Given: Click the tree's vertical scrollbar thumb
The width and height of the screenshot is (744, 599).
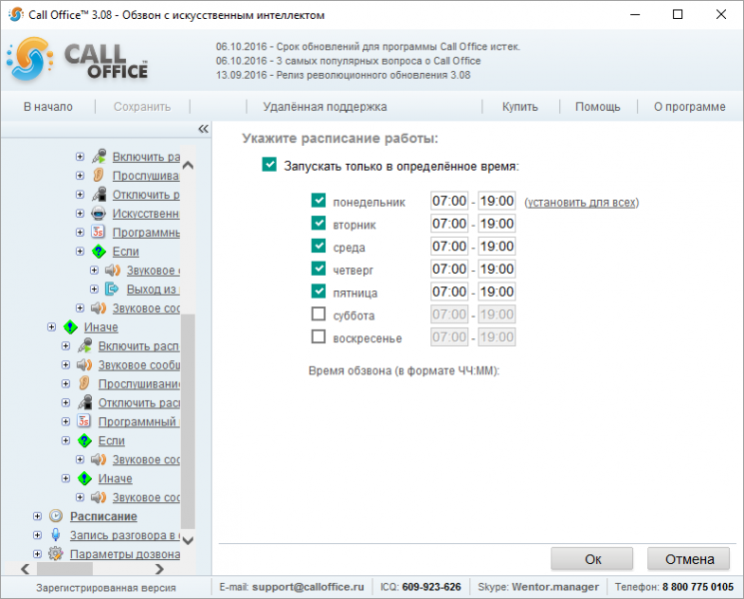Looking at the screenshot, I should click(188, 421).
